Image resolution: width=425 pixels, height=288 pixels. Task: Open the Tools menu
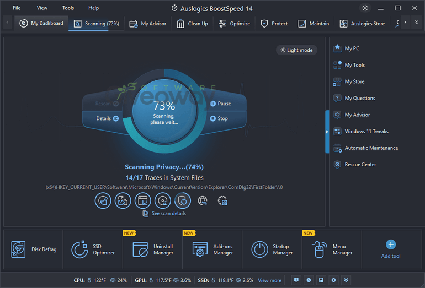click(68, 8)
